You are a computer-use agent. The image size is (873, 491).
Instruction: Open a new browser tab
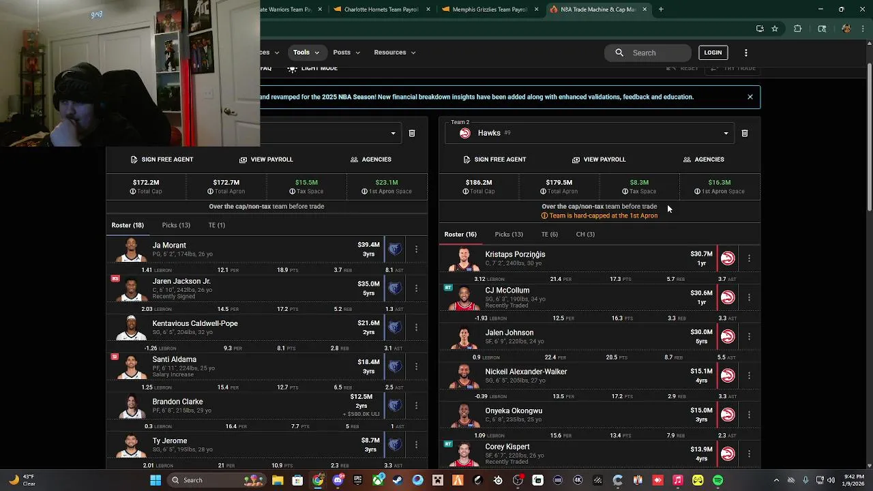coord(661,10)
